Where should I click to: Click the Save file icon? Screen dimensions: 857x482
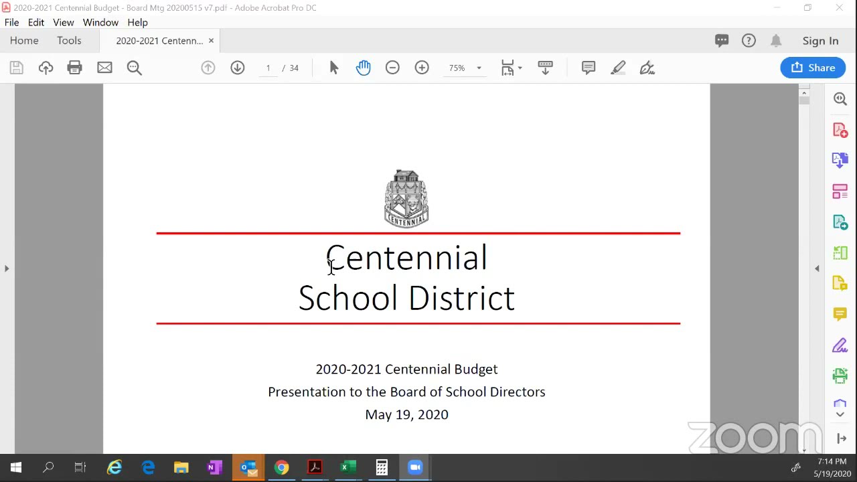click(17, 68)
